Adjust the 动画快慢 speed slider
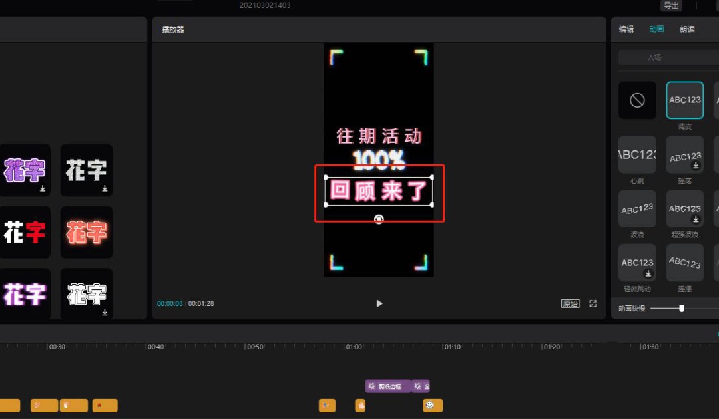 click(x=681, y=308)
